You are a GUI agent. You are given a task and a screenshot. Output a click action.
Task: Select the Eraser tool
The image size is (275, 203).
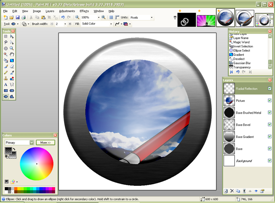pos(12,67)
